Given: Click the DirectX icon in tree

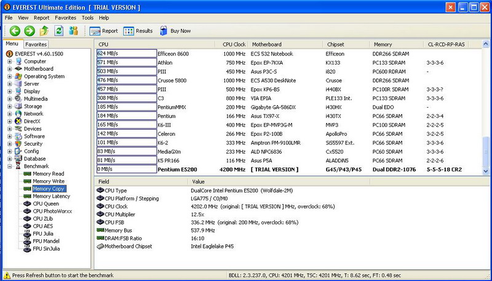Looking at the screenshot, I should pyautogui.click(x=18, y=121).
